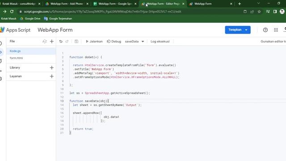
Task: Add a service next to Layanan
Action: (52, 76)
